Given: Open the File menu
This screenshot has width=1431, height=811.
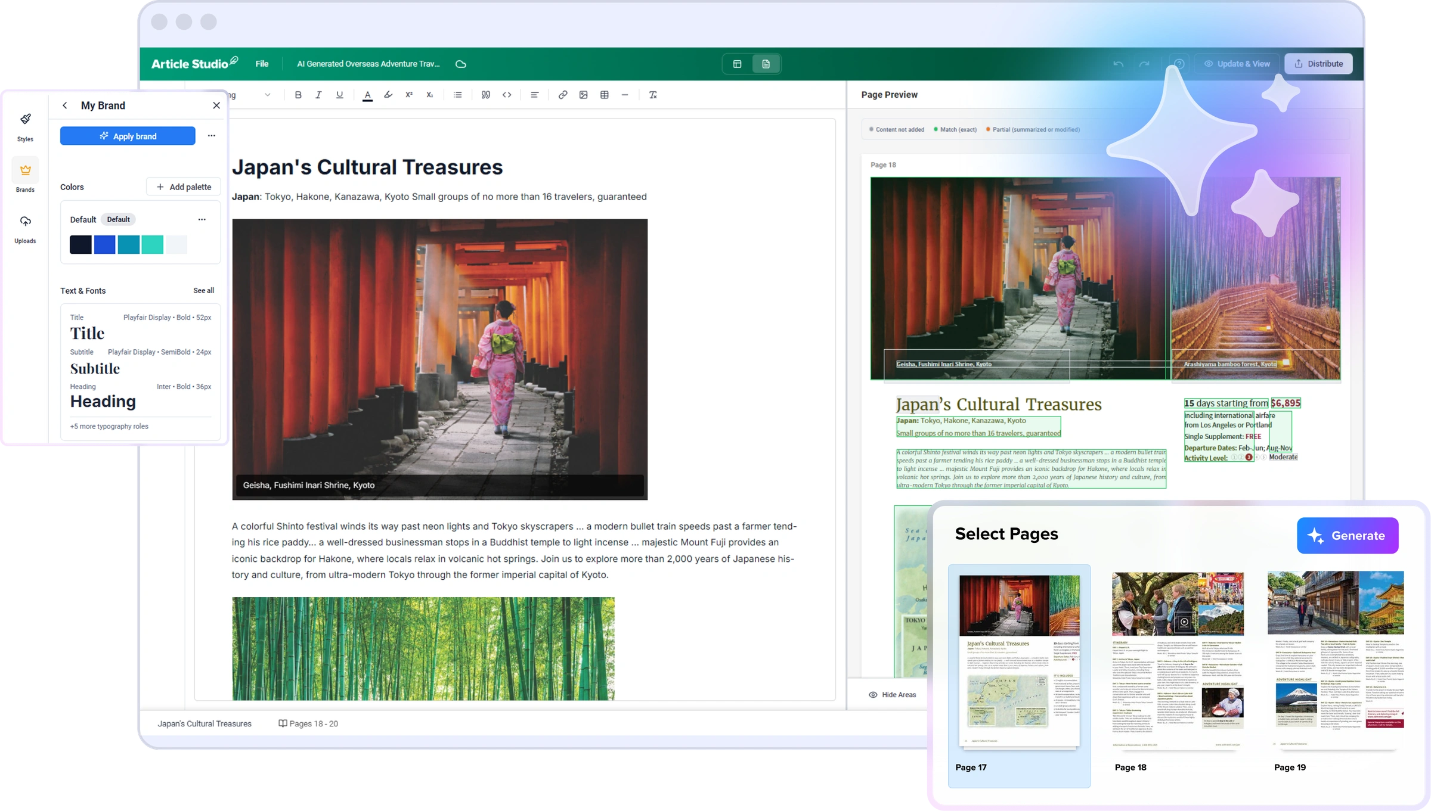Looking at the screenshot, I should pyautogui.click(x=262, y=64).
